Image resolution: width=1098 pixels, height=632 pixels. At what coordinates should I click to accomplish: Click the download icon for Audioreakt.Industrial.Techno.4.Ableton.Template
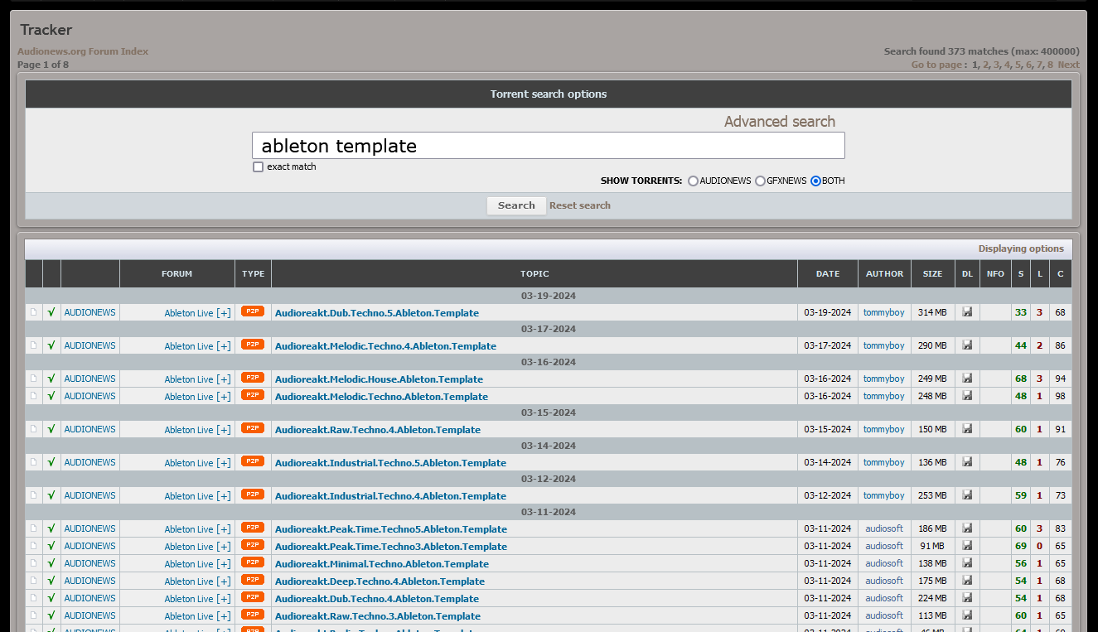pyautogui.click(x=967, y=495)
